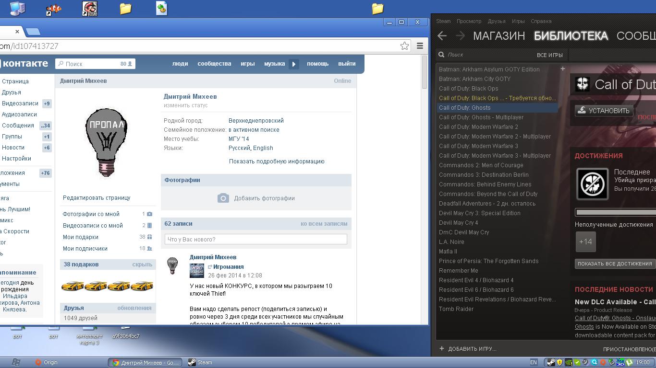The image size is (656, 368).
Task: Open 'Сообщения' in VK sidebar
Action: [18, 126]
